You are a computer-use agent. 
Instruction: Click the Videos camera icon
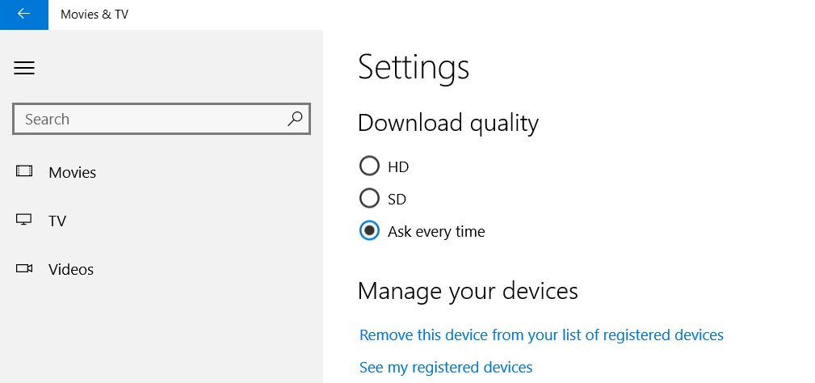click(24, 268)
